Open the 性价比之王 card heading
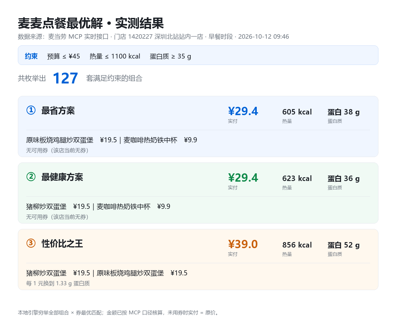This screenshot has height=323, width=396. click(x=62, y=244)
